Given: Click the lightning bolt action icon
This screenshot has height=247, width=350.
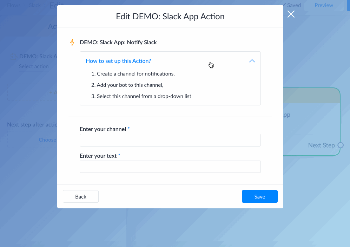Looking at the screenshot, I should click(x=72, y=42).
